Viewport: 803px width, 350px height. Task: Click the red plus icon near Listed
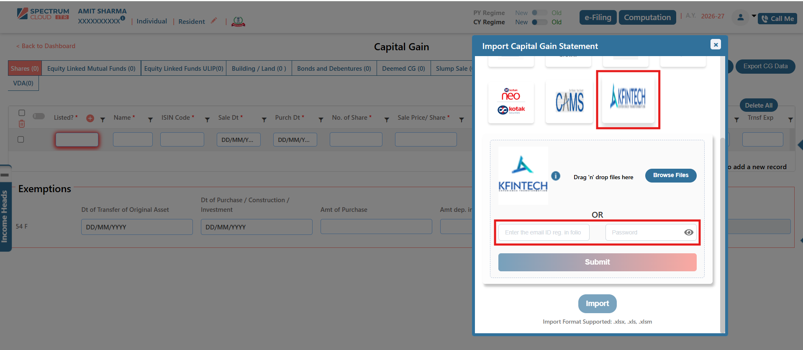[90, 118]
